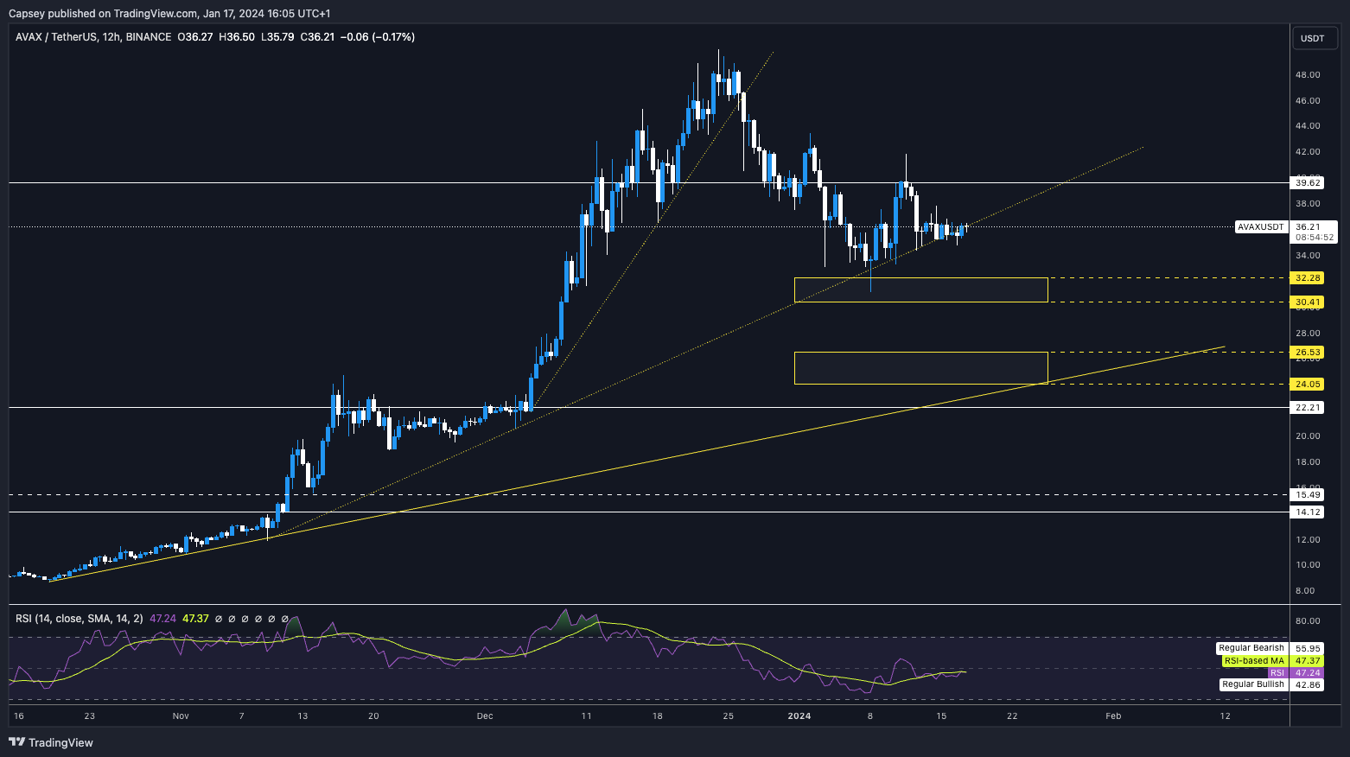Open the USDT currency selector button
1350x757 pixels.
point(1313,38)
